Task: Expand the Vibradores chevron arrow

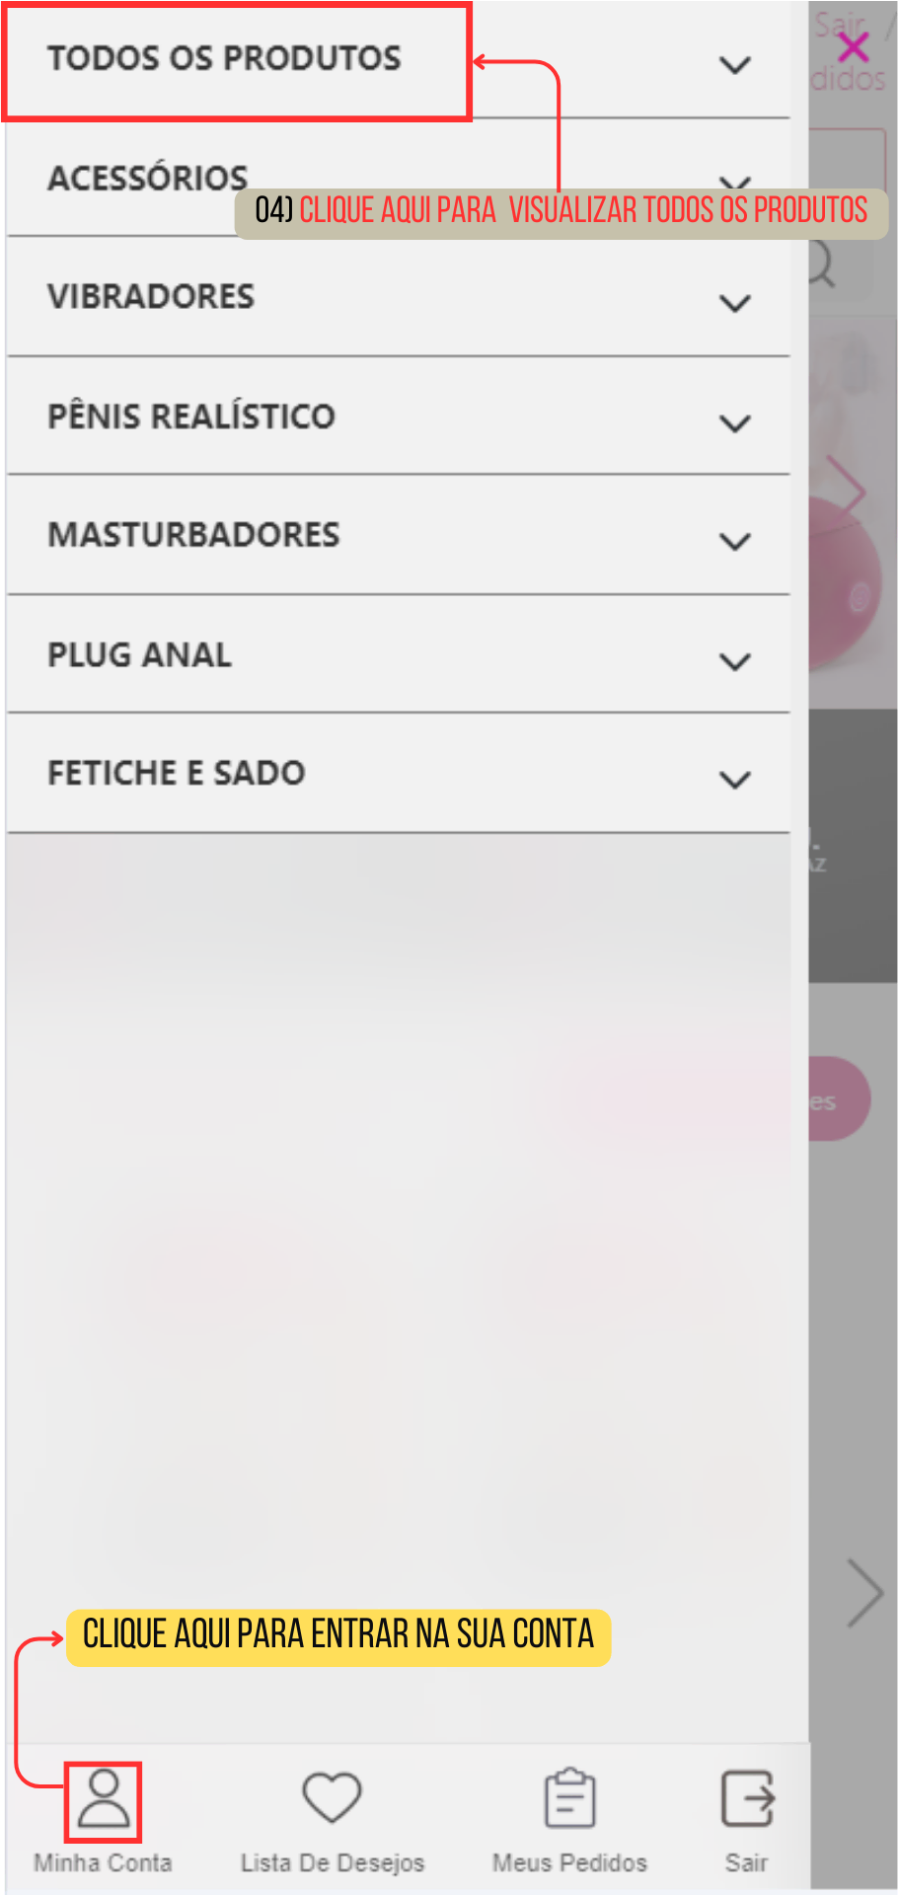Action: (735, 303)
